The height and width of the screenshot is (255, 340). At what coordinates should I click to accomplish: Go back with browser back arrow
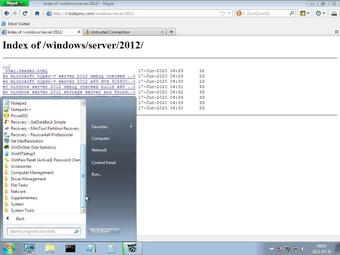tap(7, 13)
